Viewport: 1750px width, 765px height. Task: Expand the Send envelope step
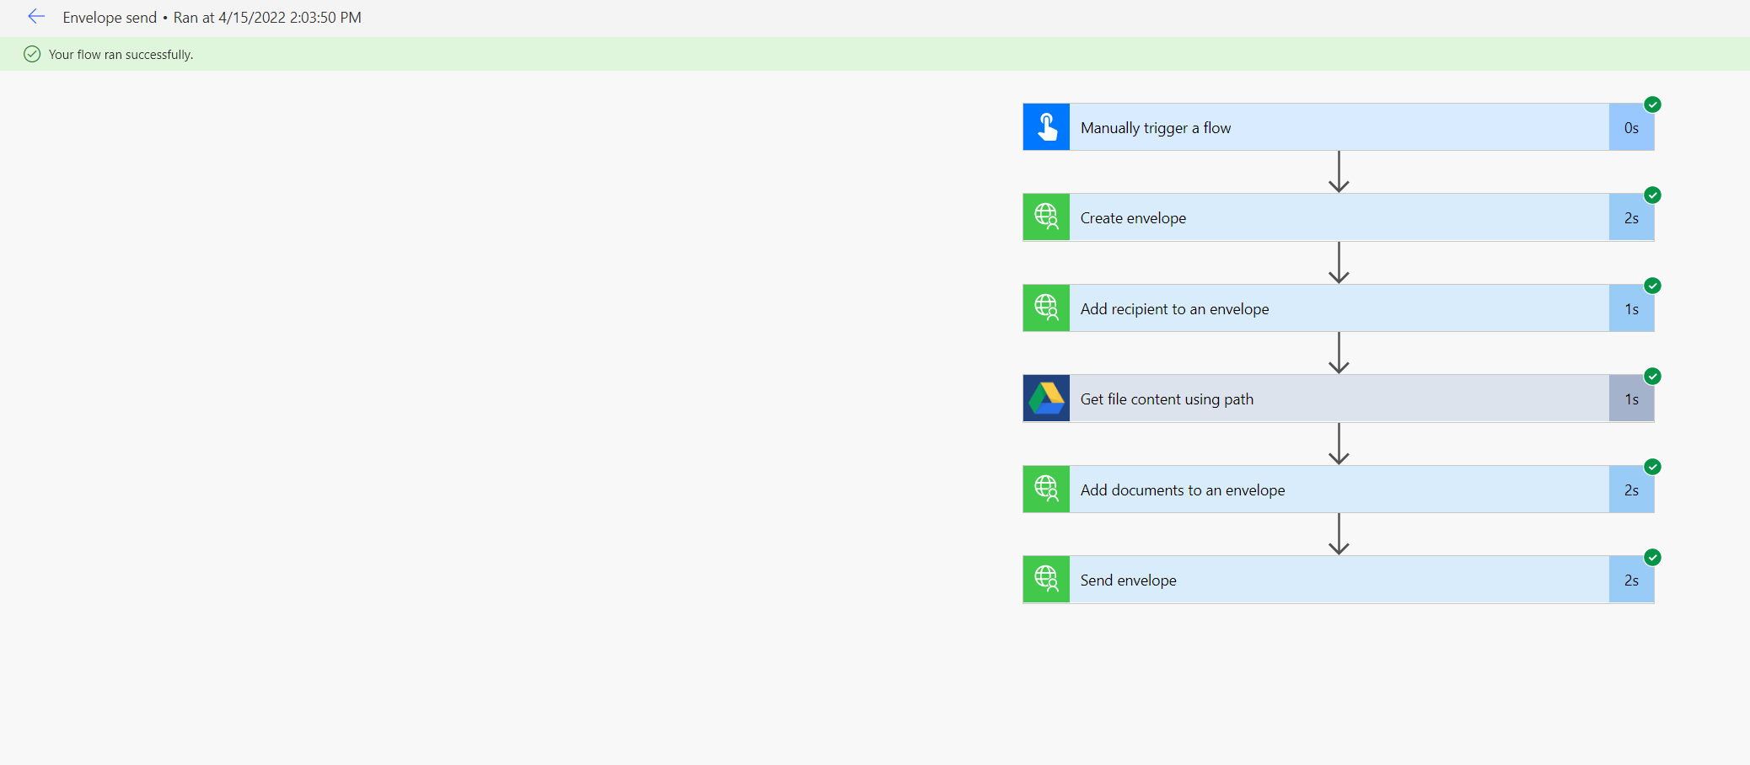(x=1339, y=580)
